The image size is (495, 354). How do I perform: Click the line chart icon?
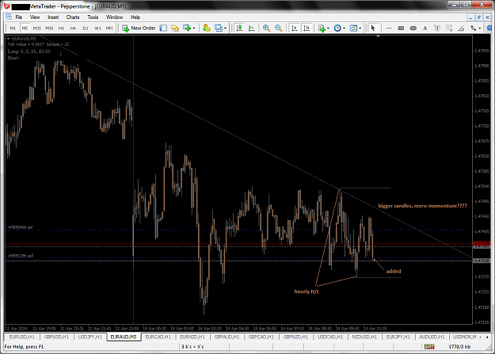tap(251, 28)
